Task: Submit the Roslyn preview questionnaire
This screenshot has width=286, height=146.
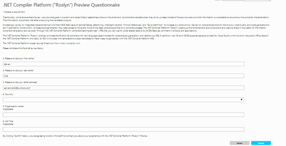Action: click(x=261, y=143)
